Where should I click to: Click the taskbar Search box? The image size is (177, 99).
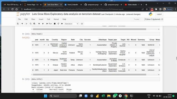[63, 96]
